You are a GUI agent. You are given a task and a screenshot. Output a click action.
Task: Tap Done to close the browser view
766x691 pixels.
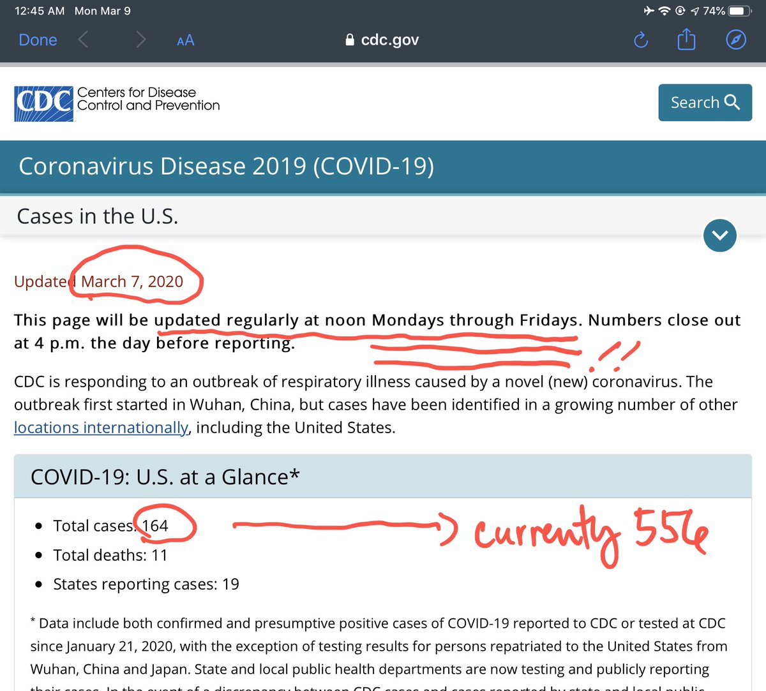coord(38,40)
